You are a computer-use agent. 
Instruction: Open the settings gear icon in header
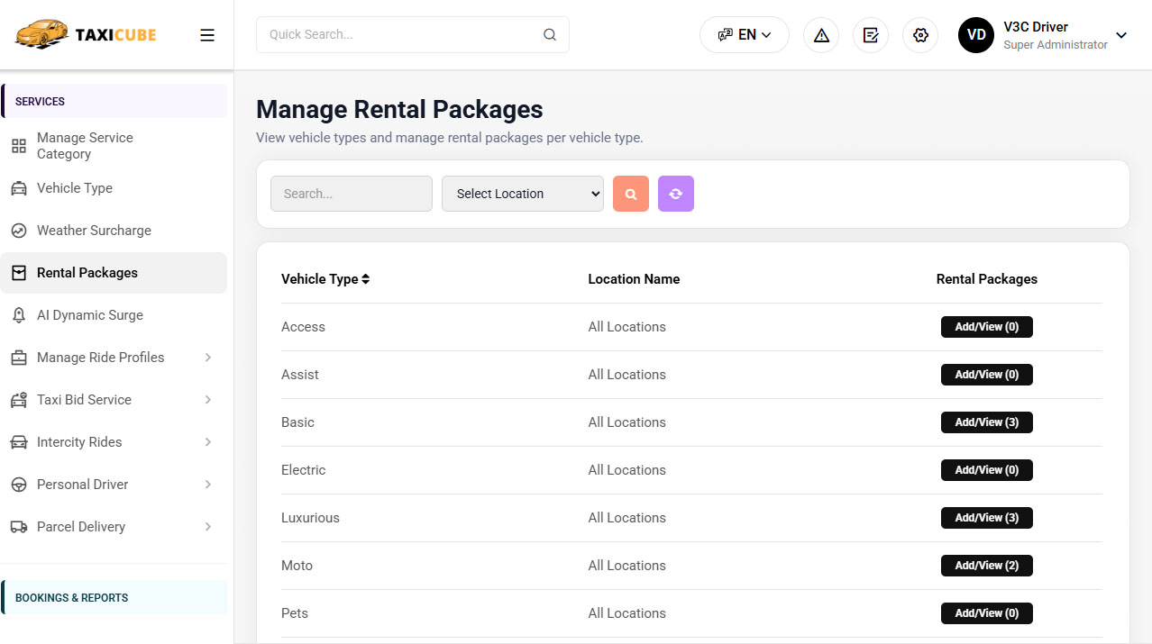click(920, 35)
